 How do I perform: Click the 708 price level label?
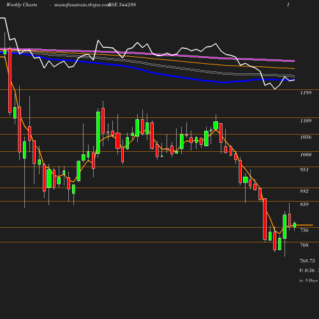pos(304,245)
